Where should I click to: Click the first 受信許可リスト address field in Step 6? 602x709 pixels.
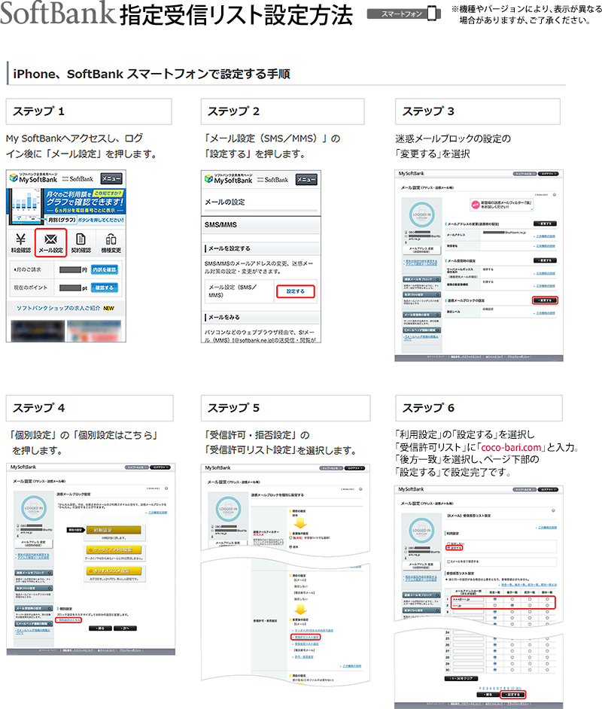(x=468, y=599)
